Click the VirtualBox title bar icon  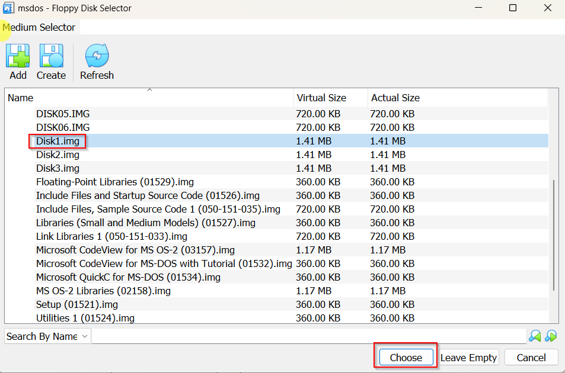click(8, 8)
